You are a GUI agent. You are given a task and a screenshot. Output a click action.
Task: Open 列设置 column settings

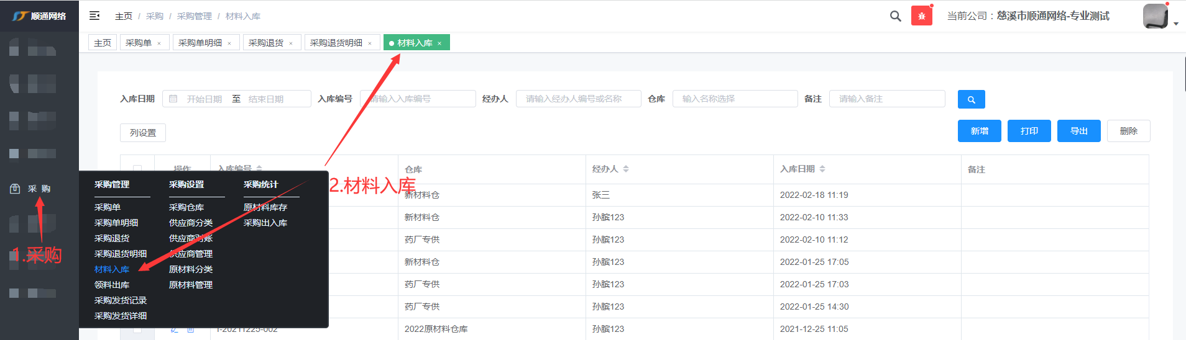(x=143, y=133)
